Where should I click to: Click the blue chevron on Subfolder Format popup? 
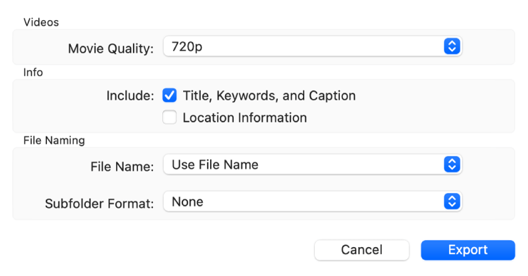point(451,202)
